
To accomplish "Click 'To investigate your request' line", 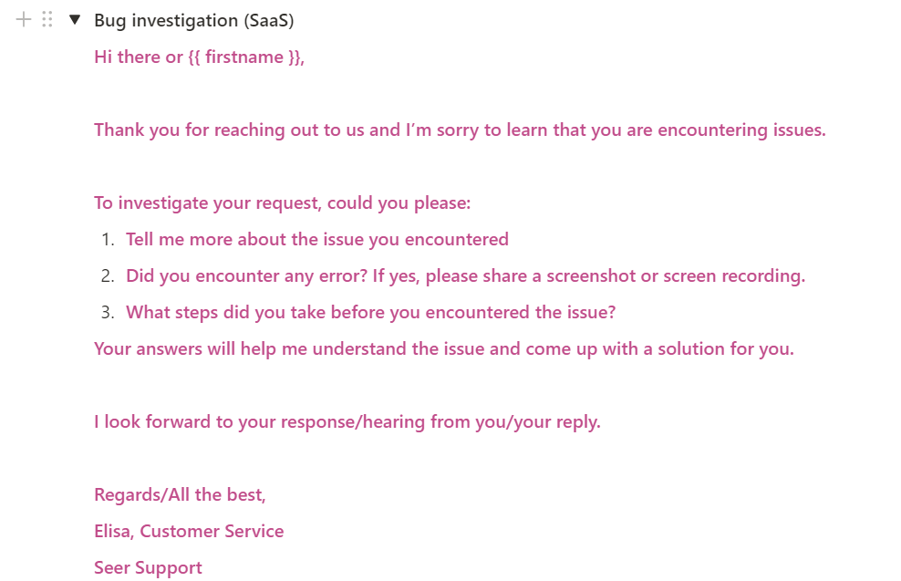I will [282, 202].
